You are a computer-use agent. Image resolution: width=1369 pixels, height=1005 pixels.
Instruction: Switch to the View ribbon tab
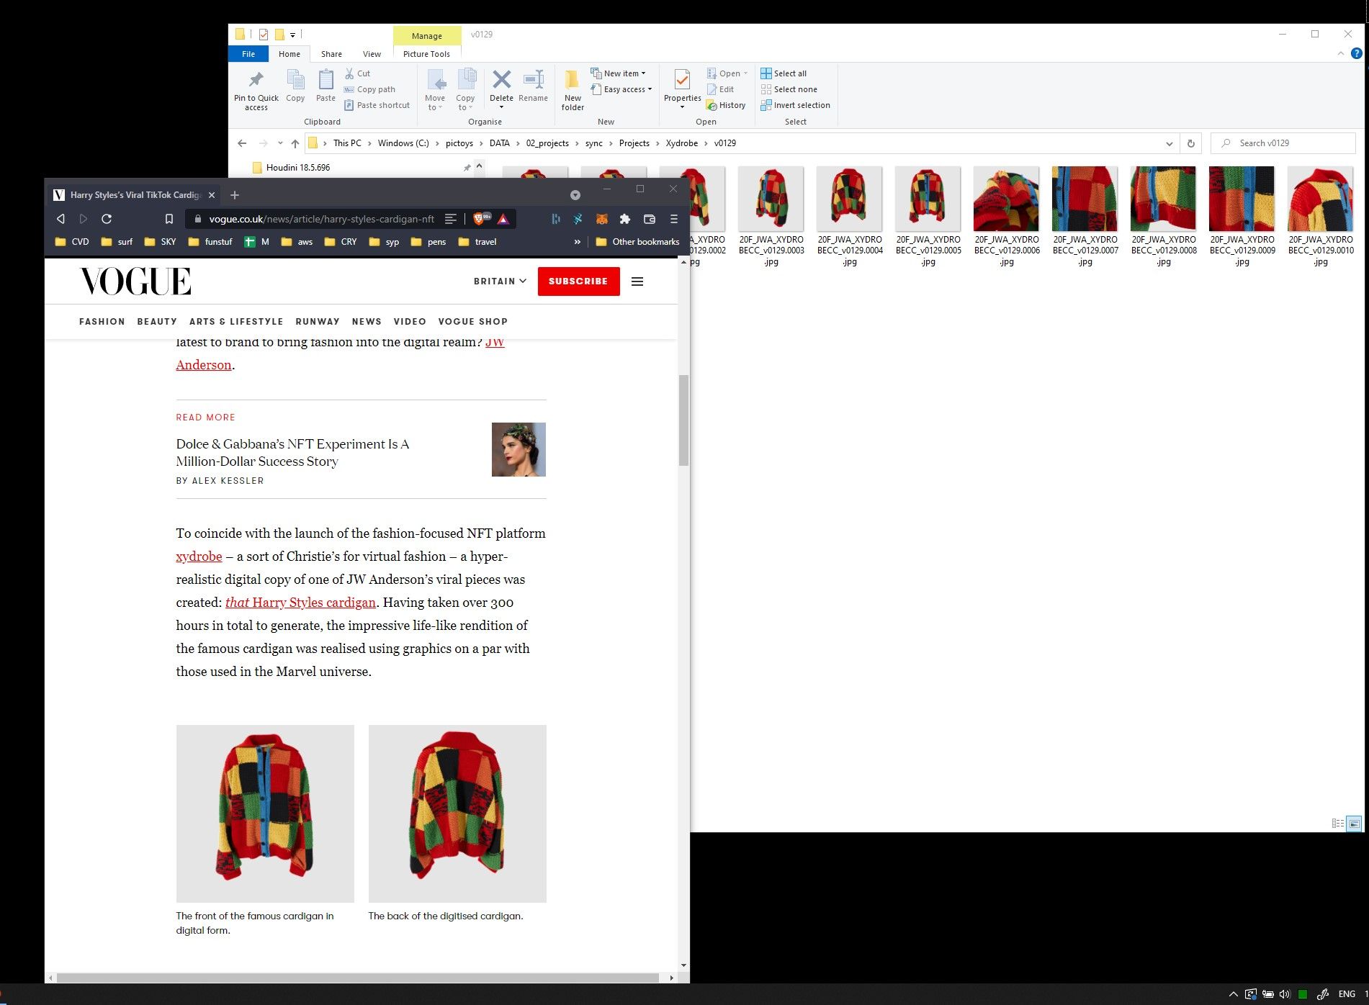(372, 54)
